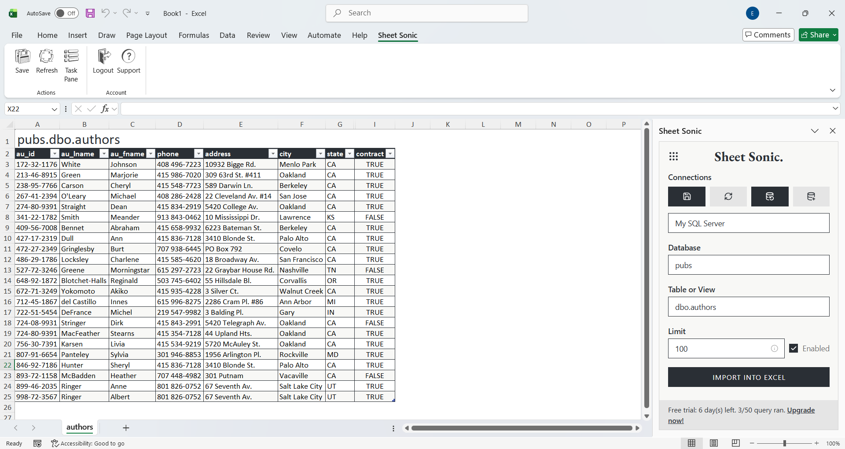
Task: Click the zoom slider handle
Action: 785,443
